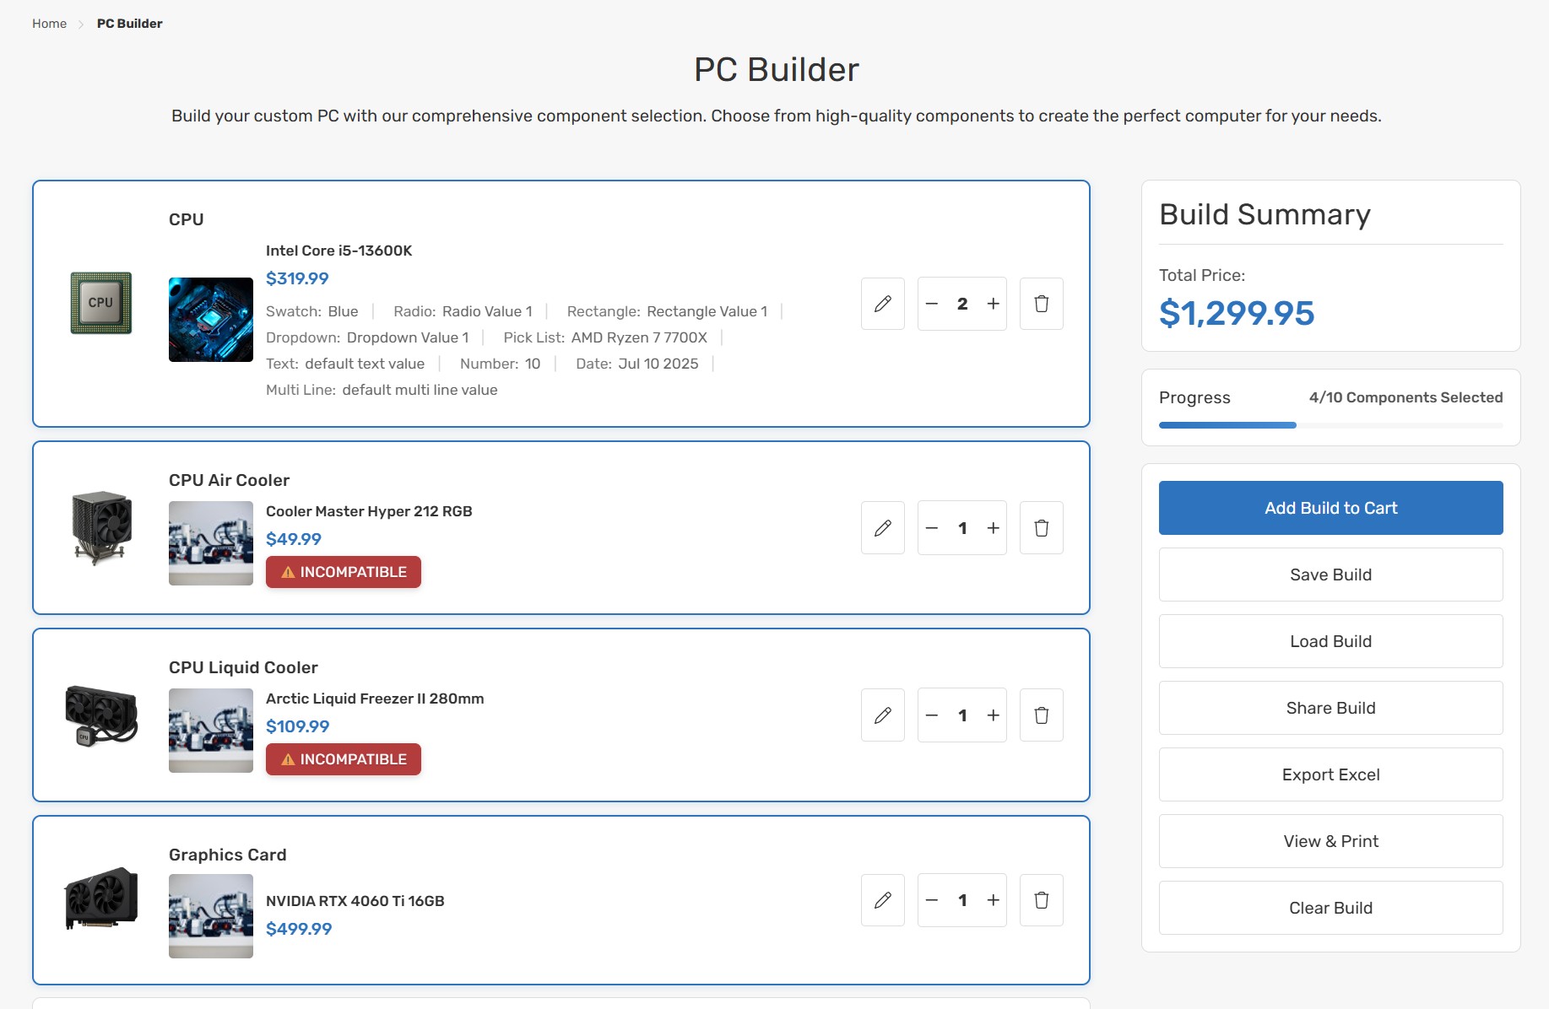
Task: Click the $49.99 air cooler price
Action: (294, 539)
